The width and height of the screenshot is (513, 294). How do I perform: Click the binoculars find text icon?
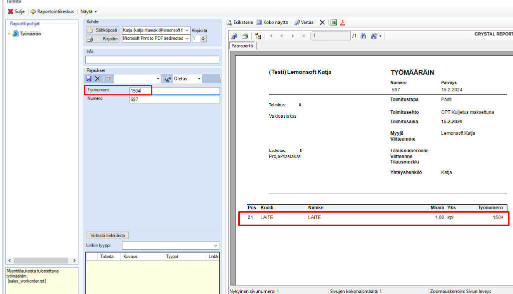[363, 36]
